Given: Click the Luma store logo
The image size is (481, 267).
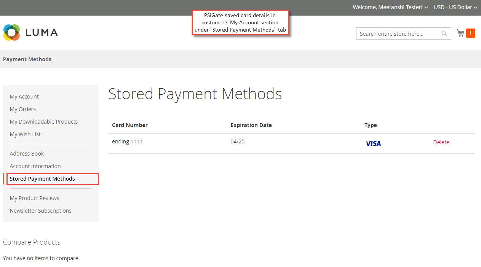Looking at the screenshot, I should [x=30, y=33].
